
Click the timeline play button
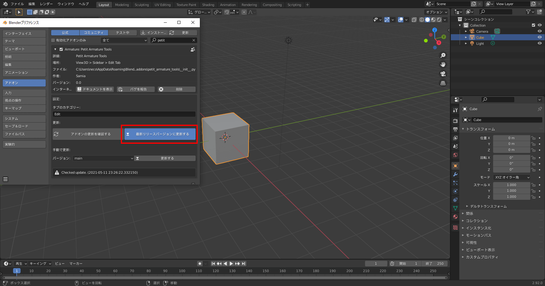tap(231, 264)
